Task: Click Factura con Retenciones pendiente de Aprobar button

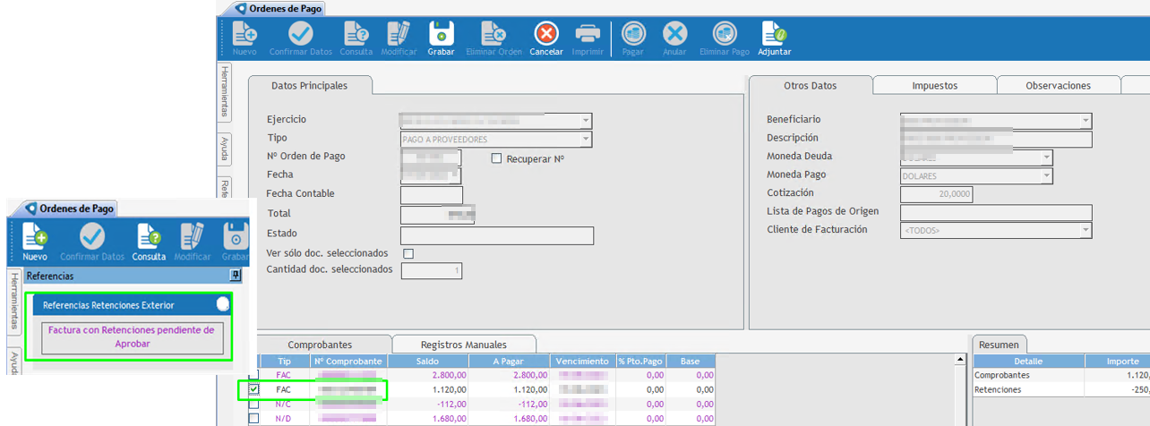Action: tap(132, 337)
